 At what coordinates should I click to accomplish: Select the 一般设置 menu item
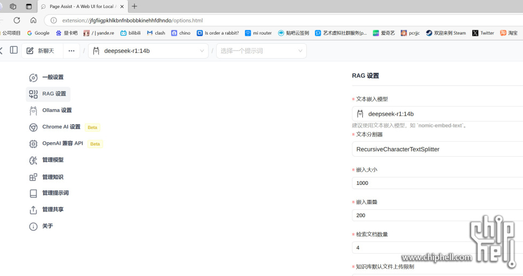(53, 77)
